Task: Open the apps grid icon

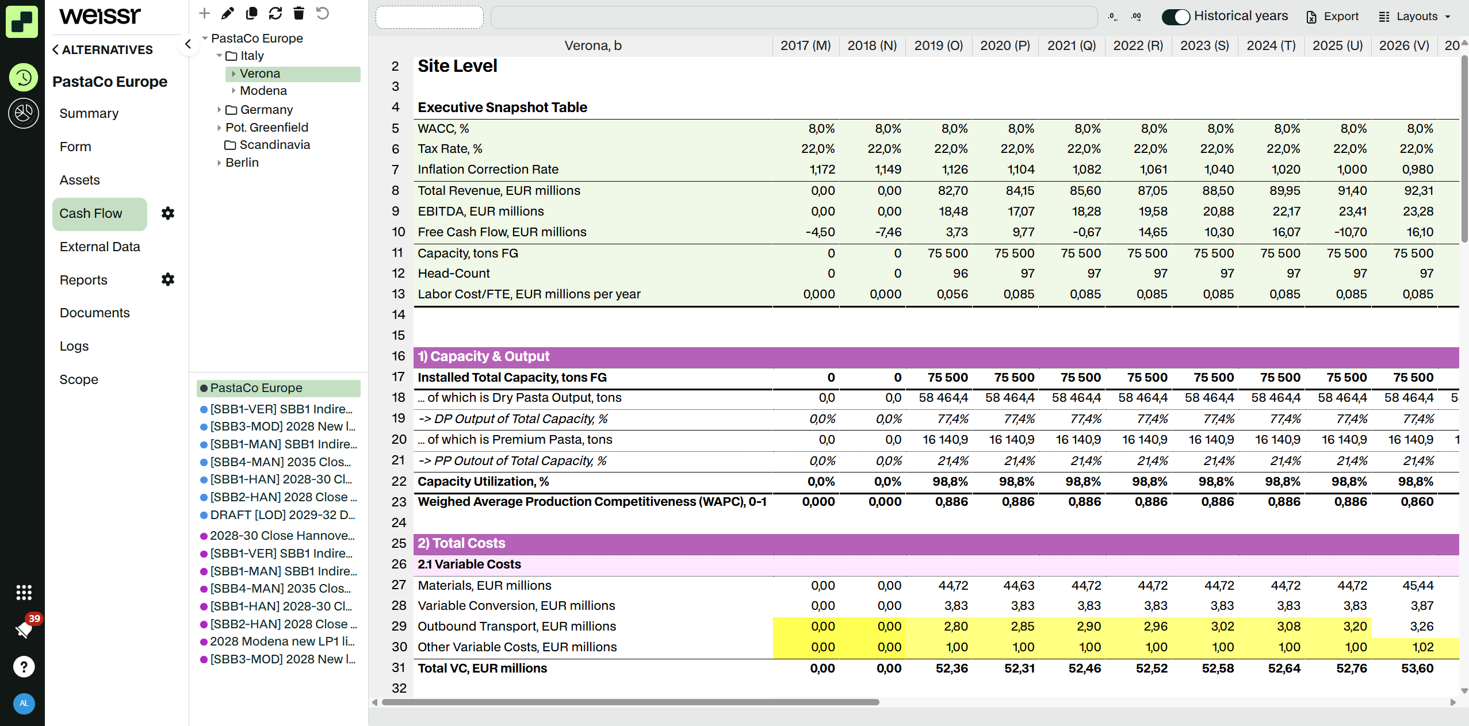Action: click(24, 592)
